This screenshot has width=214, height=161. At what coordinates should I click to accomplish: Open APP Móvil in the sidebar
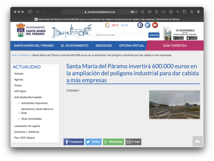(20, 91)
